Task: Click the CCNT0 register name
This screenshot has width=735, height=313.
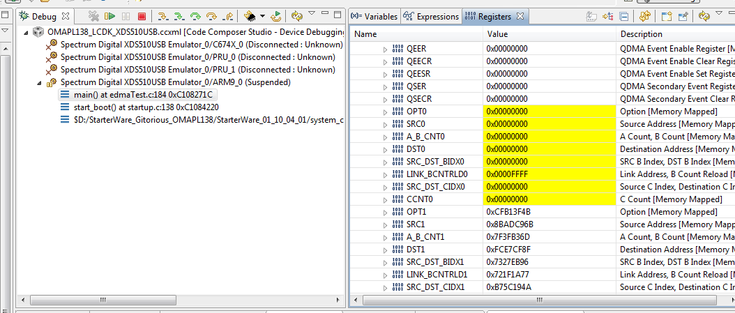Action: tap(419, 199)
